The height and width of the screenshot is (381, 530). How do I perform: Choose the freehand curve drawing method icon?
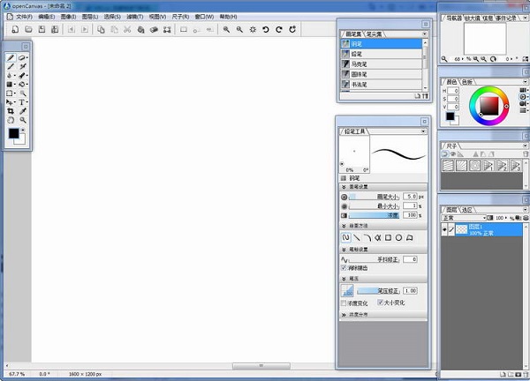click(345, 237)
